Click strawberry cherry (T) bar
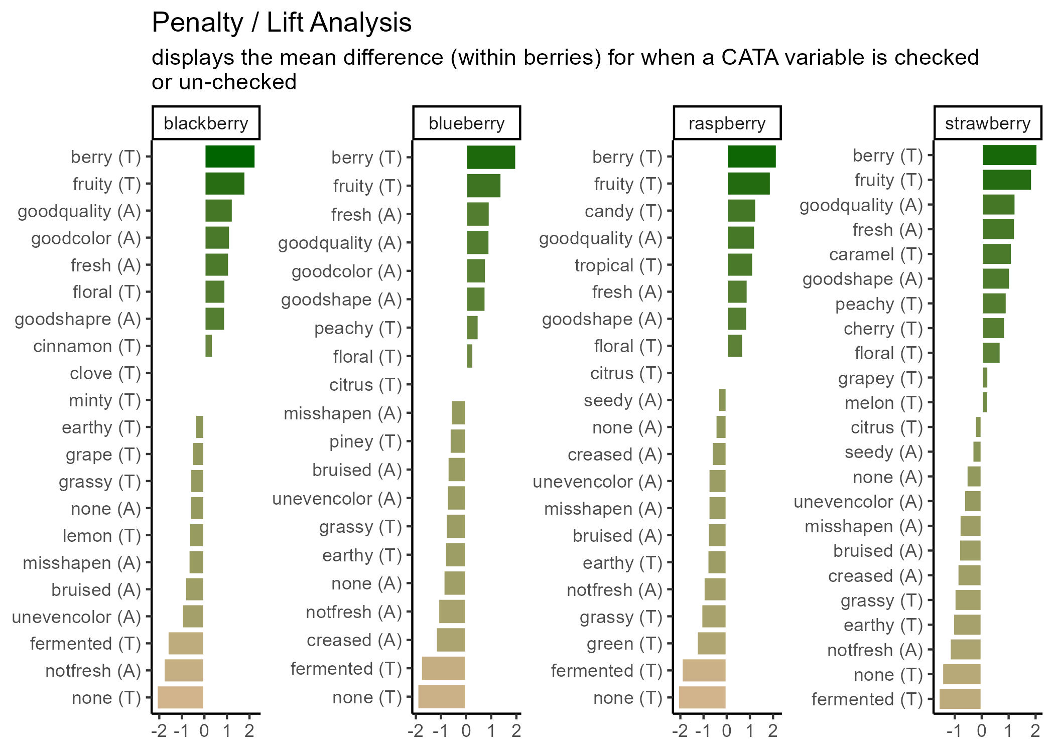The width and height of the screenshot is (1054, 752). 993,328
